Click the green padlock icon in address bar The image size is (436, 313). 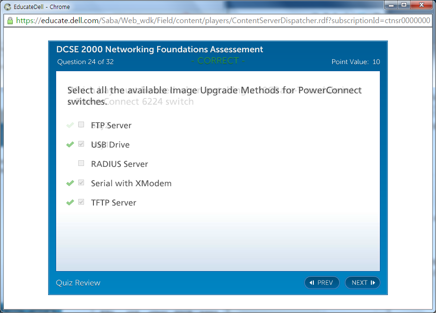pyautogui.click(x=9, y=21)
